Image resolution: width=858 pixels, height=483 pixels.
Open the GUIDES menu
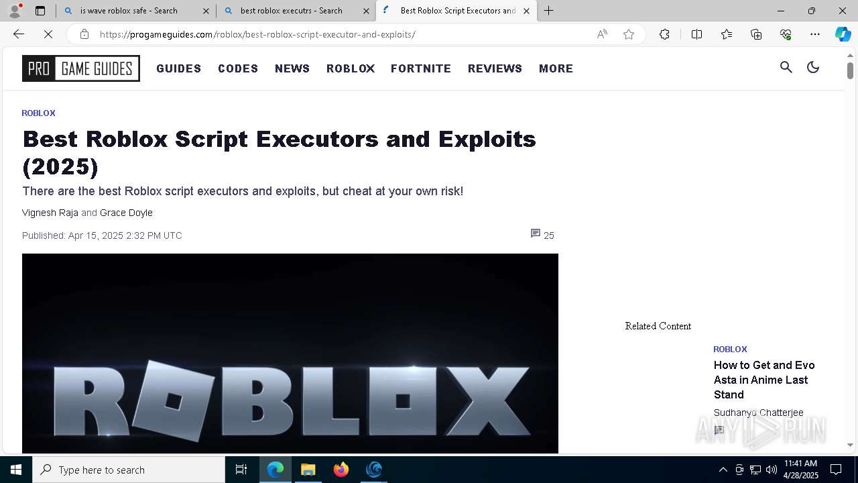click(x=179, y=68)
